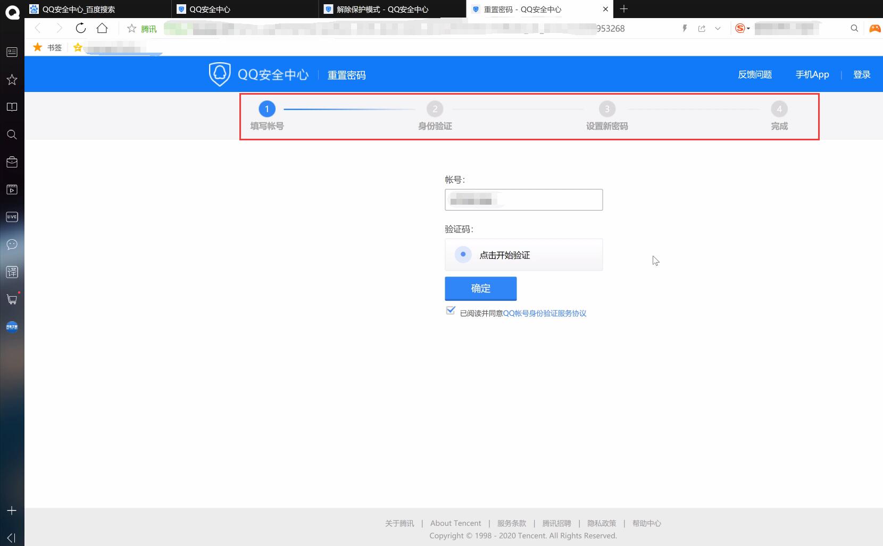Open the sidebar shopping cart icon
The image size is (883, 546).
[12, 299]
